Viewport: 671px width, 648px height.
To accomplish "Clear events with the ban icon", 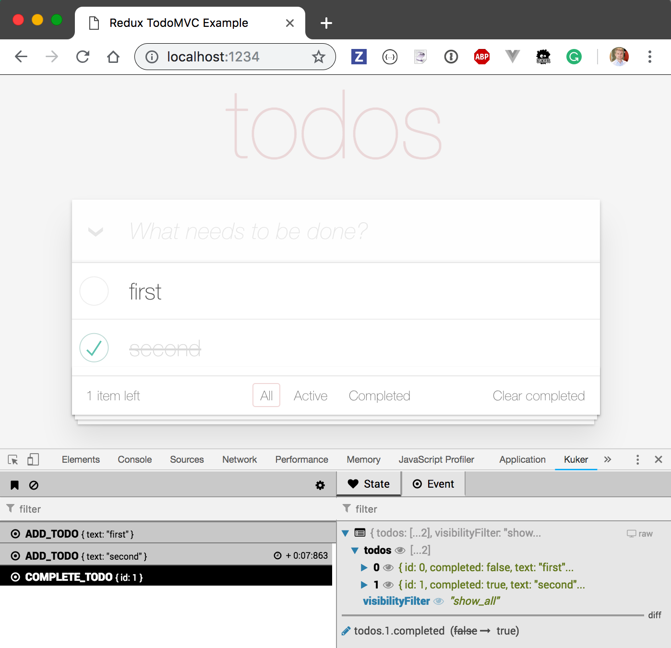I will [34, 485].
